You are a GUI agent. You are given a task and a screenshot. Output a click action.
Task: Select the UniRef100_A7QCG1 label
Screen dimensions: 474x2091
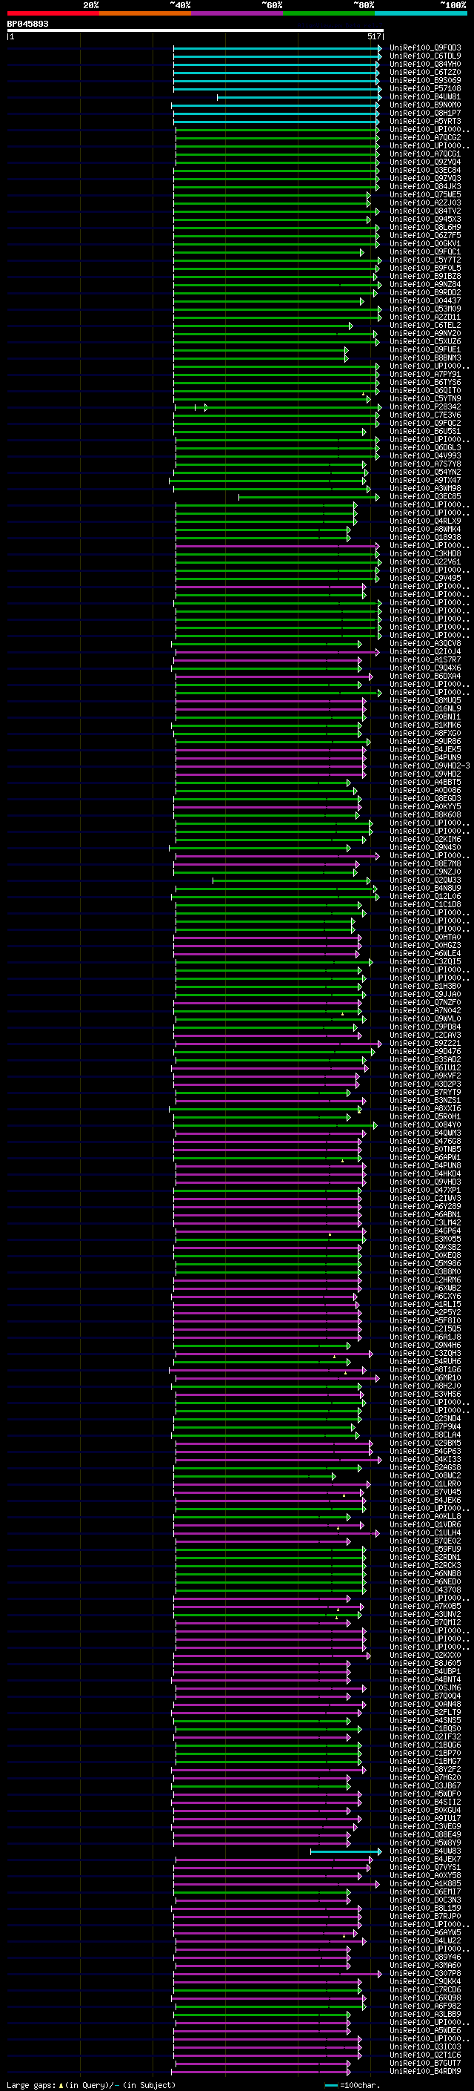(425, 154)
